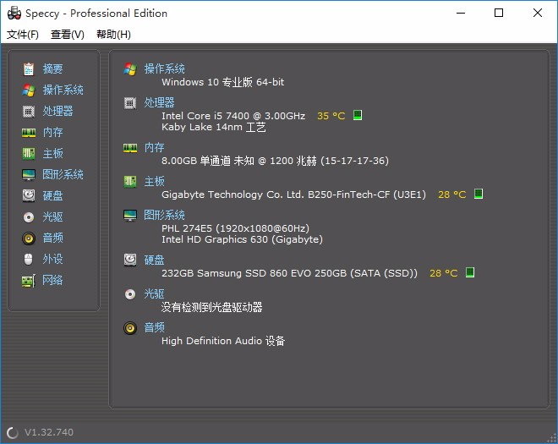Viewport: 558px width, 444px height.
Task: Open 音频 from the sidebar
Action: click(52, 238)
